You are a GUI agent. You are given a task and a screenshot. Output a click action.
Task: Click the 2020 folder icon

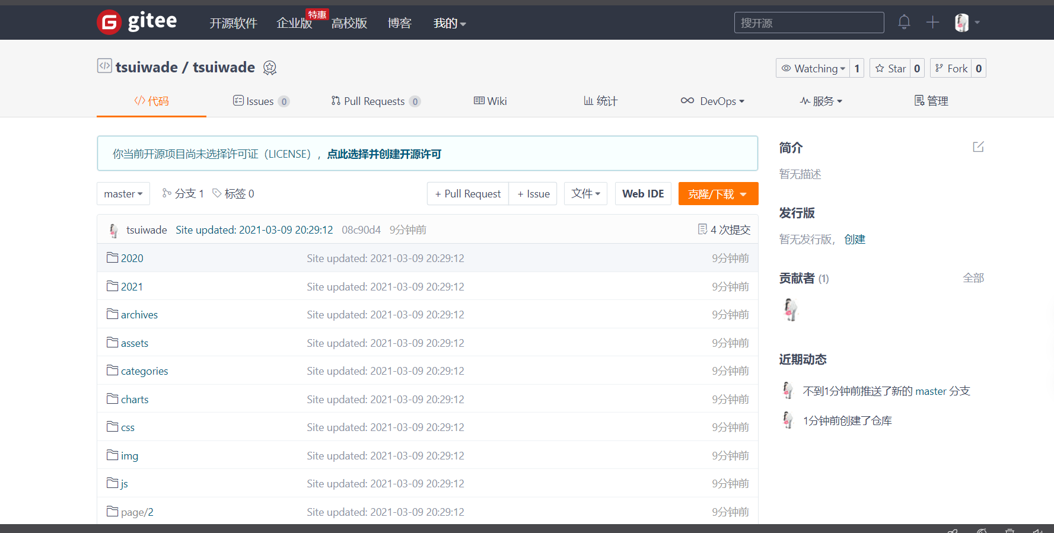(112, 257)
